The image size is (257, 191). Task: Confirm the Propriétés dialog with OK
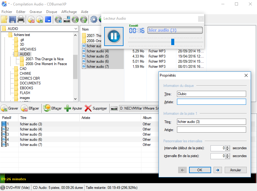point(200,170)
